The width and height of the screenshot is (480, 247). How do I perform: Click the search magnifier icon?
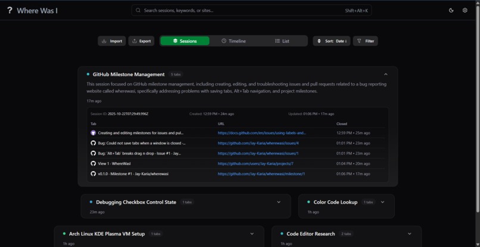tap(138, 10)
